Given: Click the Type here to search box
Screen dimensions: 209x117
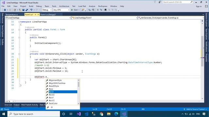Looking at the screenshot, I should tap(34, 114).
